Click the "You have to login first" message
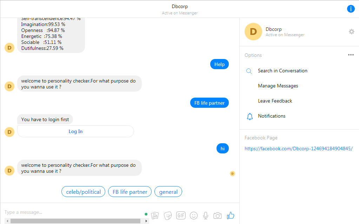The width and height of the screenshot is (359, 224). coord(45,120)
